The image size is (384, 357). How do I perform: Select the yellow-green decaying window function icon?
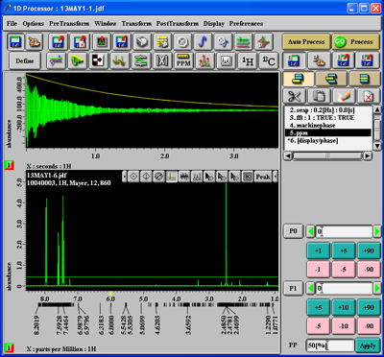click(77, 60)
